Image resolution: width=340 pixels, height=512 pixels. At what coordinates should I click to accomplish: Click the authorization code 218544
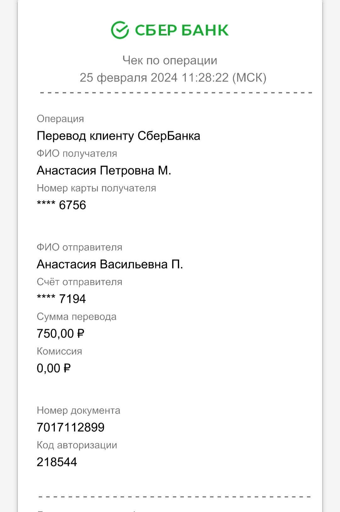click(57, 462)
